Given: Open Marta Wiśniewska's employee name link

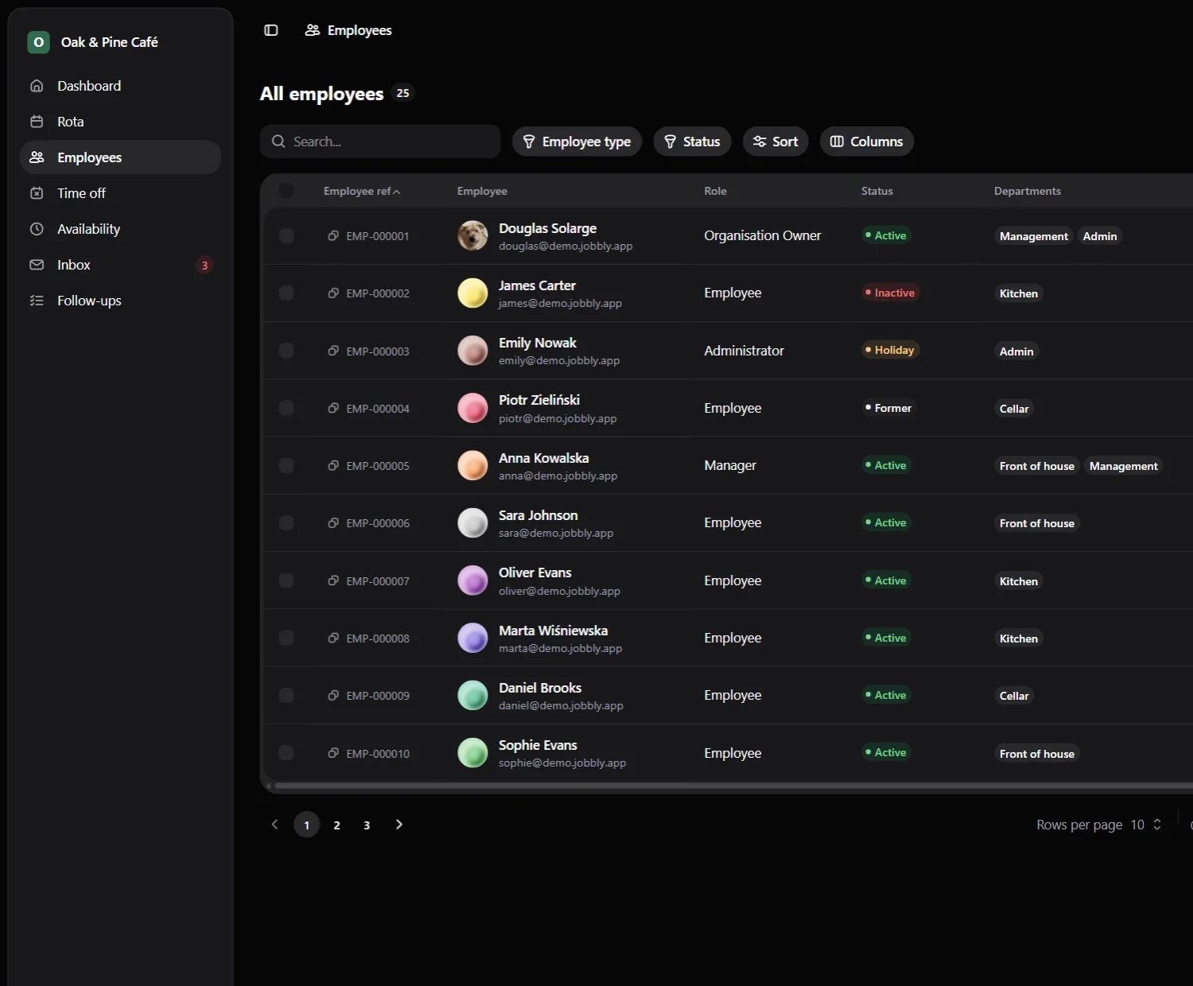Looking at the screenshot, I should [x=553, y=631].
